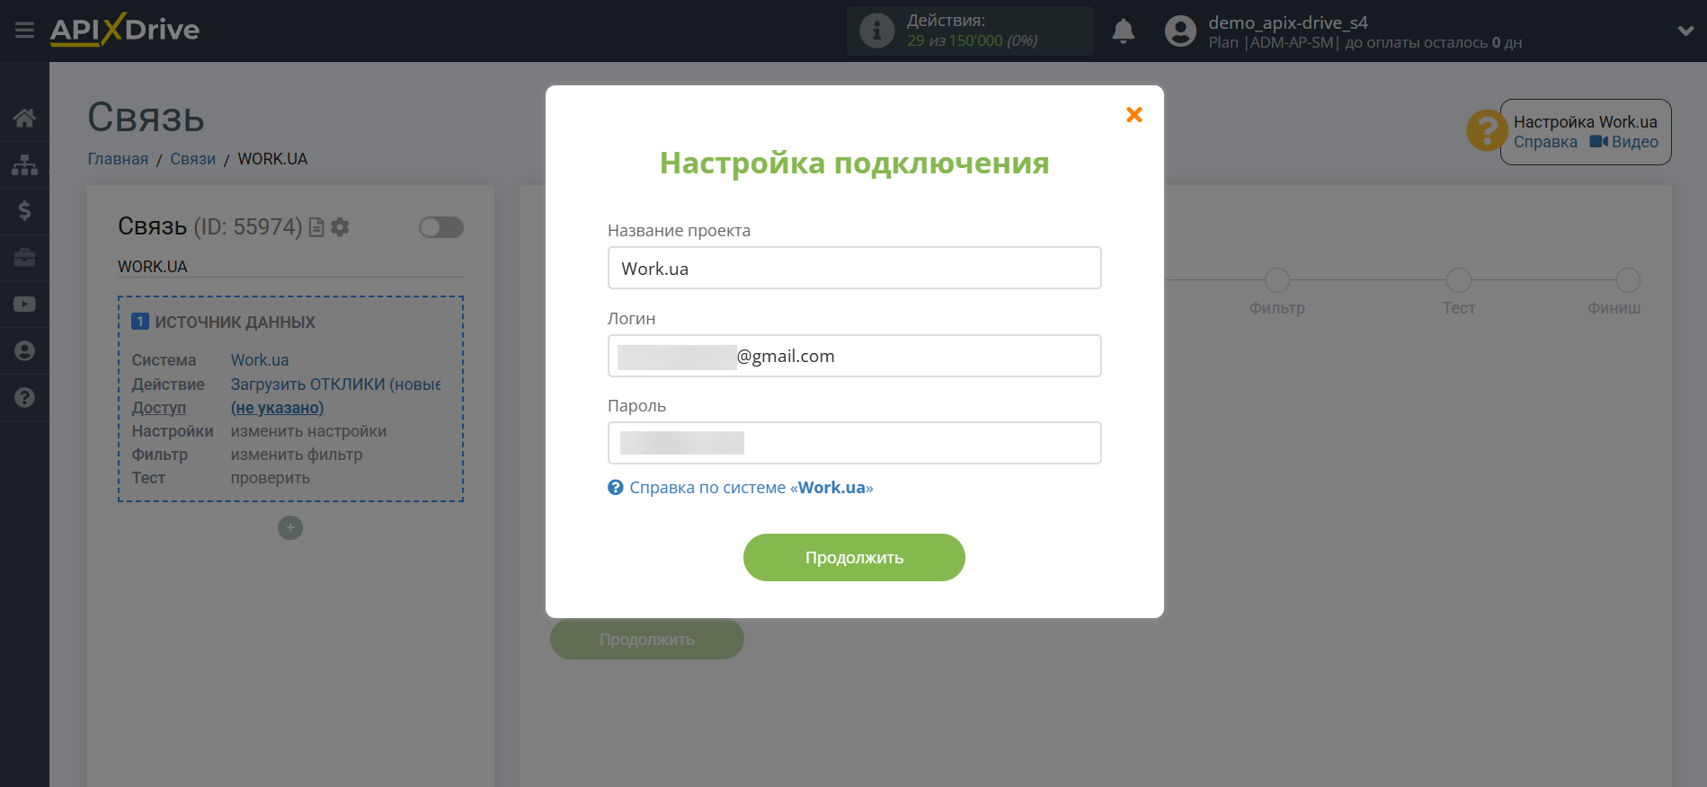Open the Справка по системе Work.ua link
The image size is (1707, 787).
(750, 488)
